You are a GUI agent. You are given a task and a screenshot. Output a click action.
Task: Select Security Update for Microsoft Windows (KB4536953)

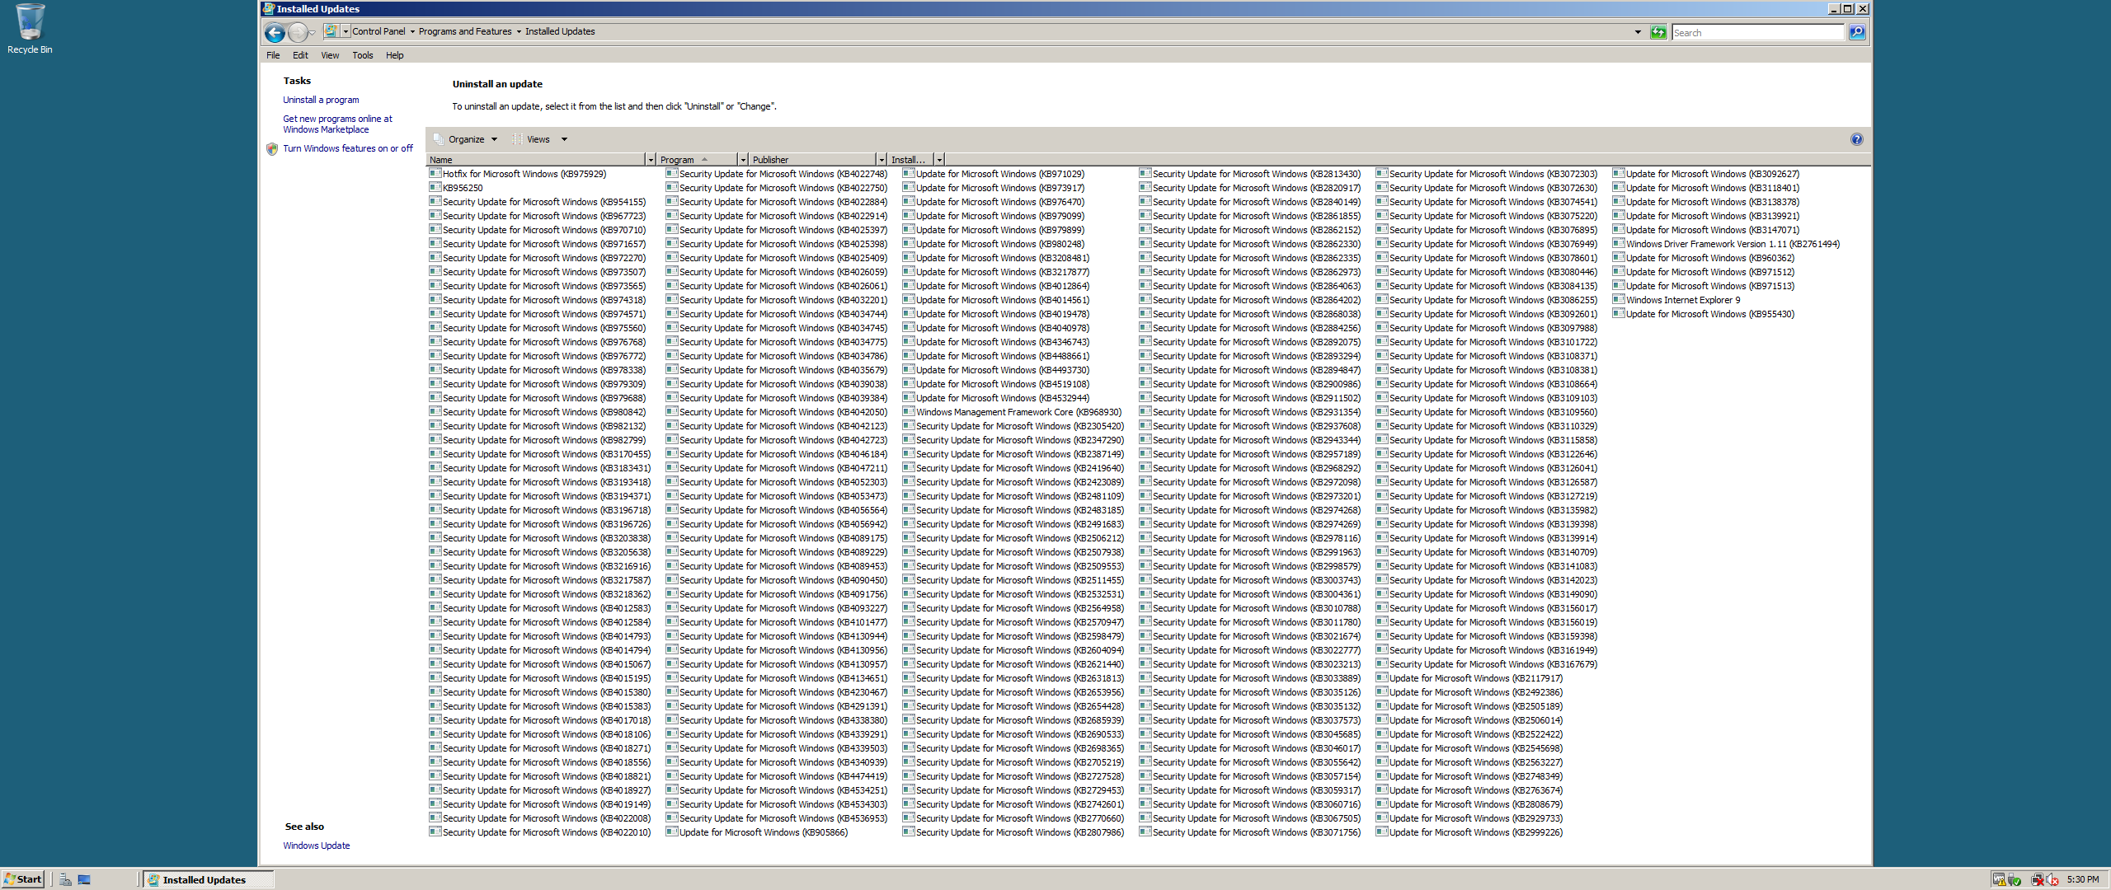pyautogui.click(x=777, y=818)
